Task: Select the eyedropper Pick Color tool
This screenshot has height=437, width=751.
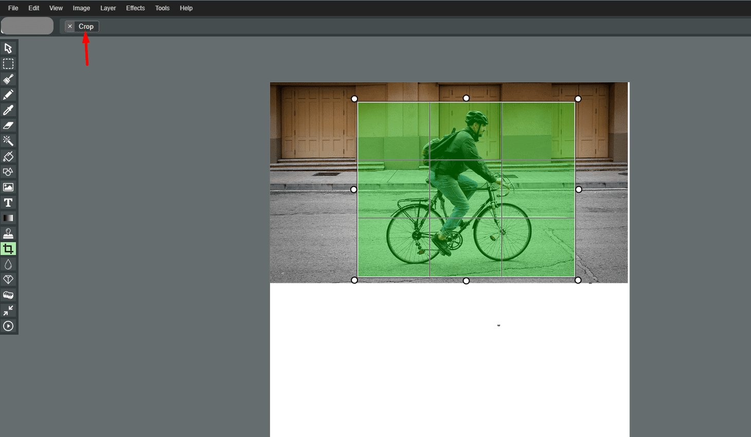Action: click(x=8, y=110)
